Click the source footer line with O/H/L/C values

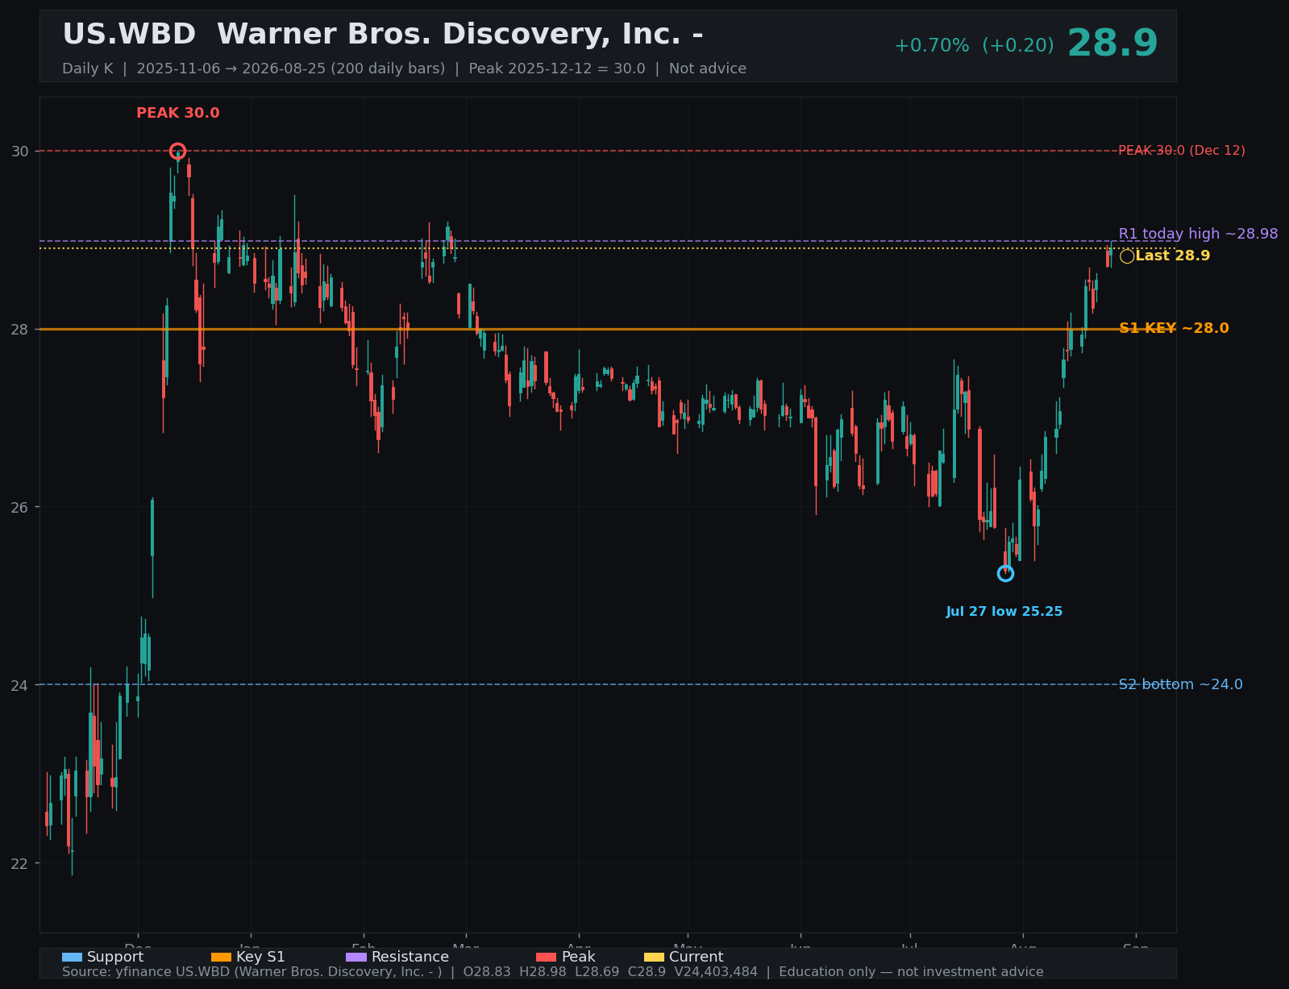(x=553, y=972)
